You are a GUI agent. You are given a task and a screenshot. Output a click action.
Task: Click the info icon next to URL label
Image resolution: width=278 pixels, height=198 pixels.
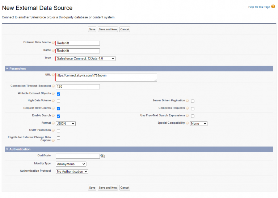pos(53,75)
